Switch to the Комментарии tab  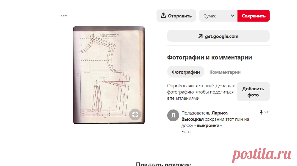click(225, 72)
